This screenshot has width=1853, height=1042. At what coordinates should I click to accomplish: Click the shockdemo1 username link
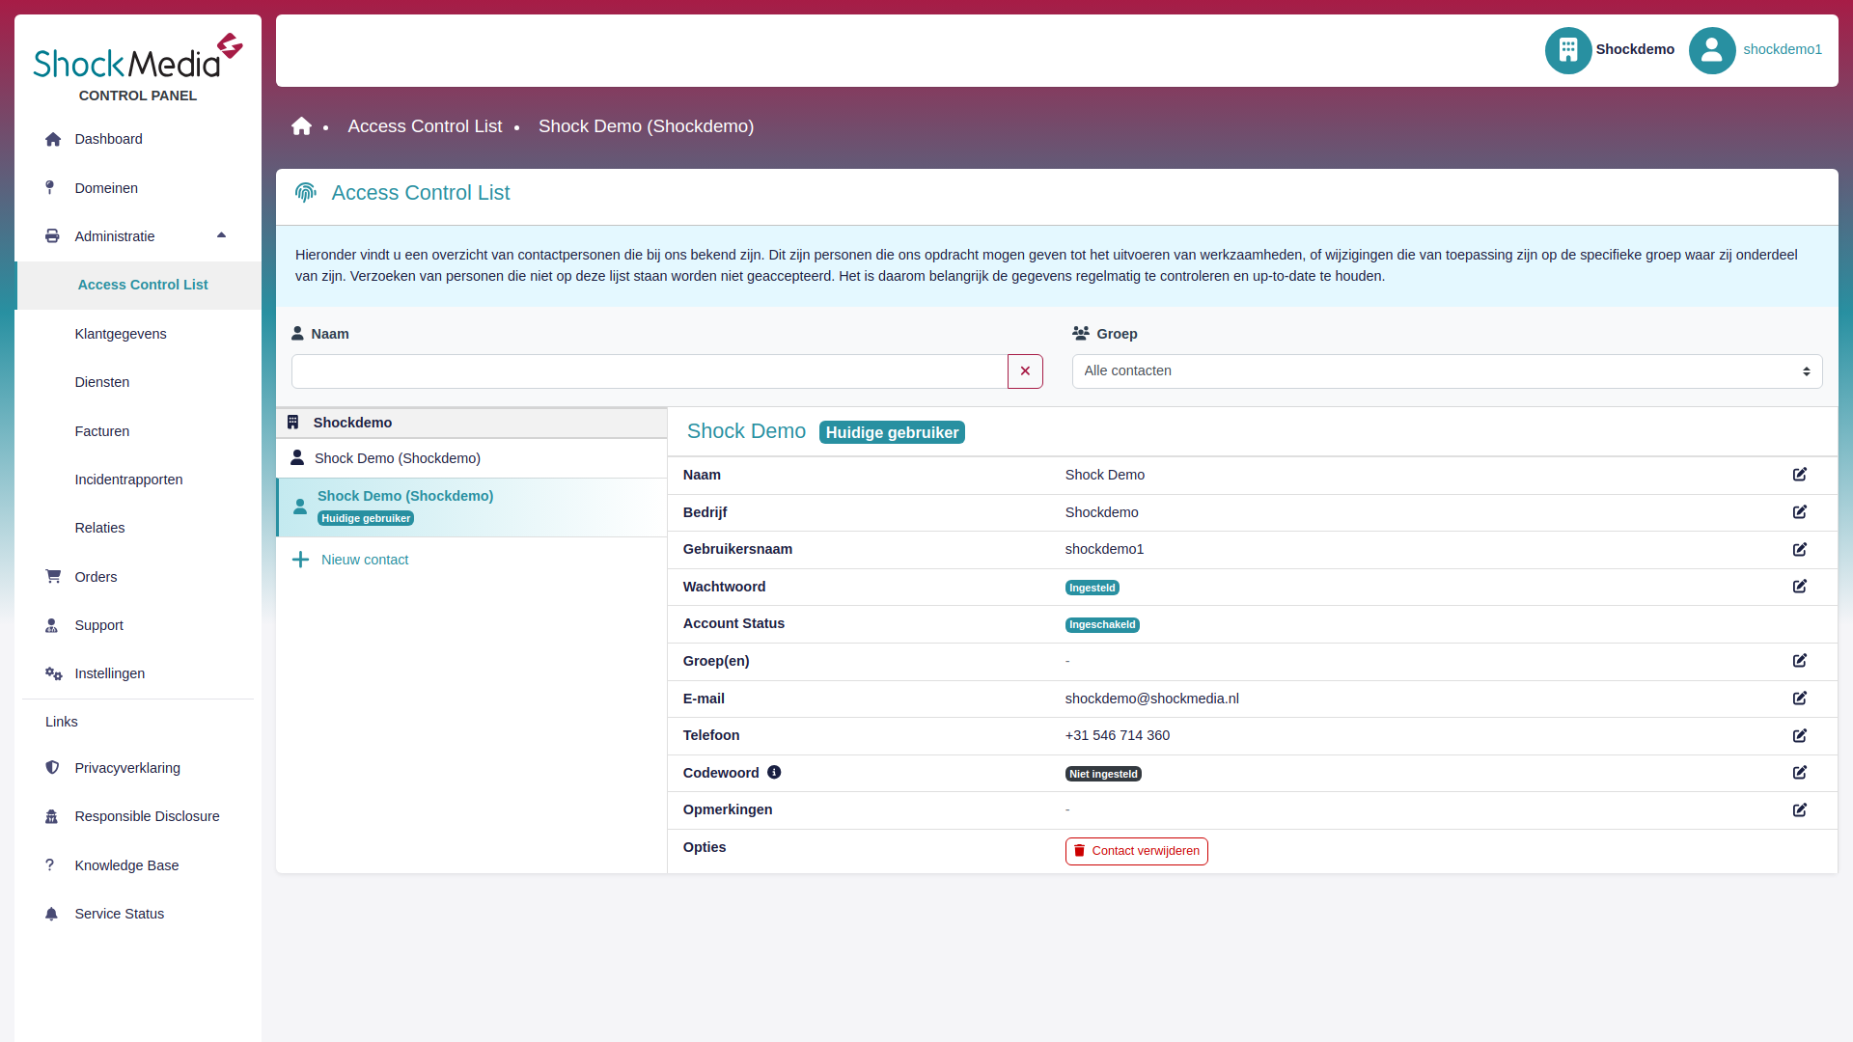pos(1783,49)
